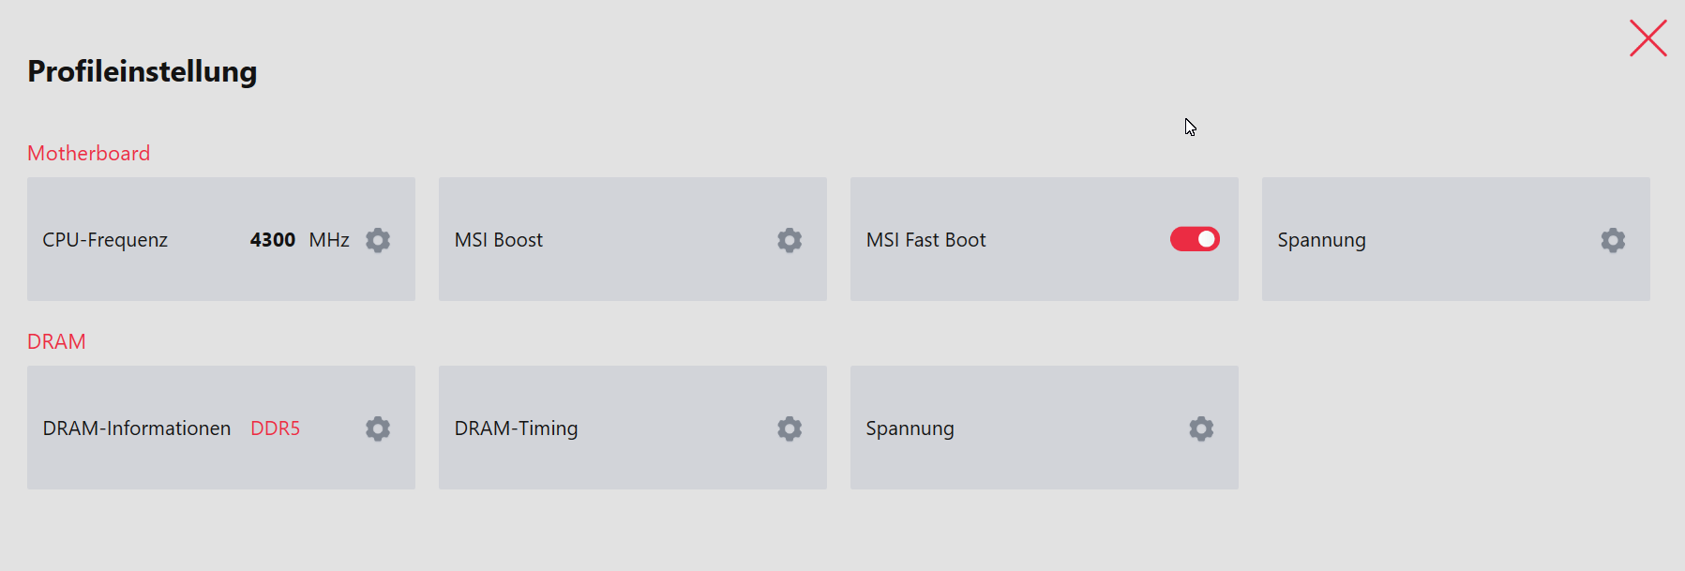Click the DRAM-Timing gear icon
Image resolution: width=1685 pixels, height=571 pixels.
[x=790, y=428]
